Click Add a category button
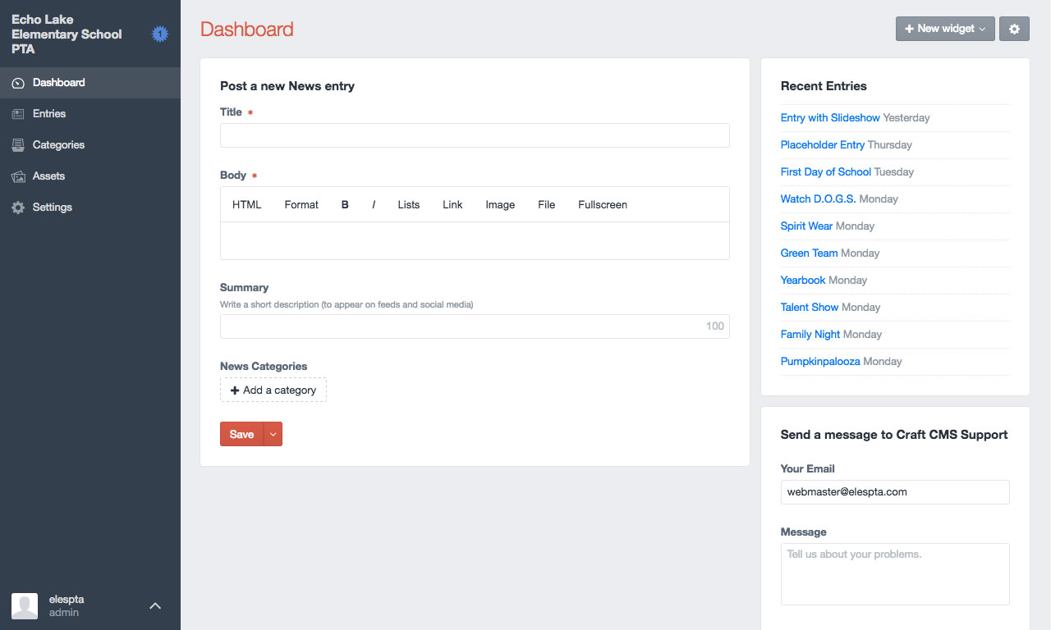 coord(273,390)
